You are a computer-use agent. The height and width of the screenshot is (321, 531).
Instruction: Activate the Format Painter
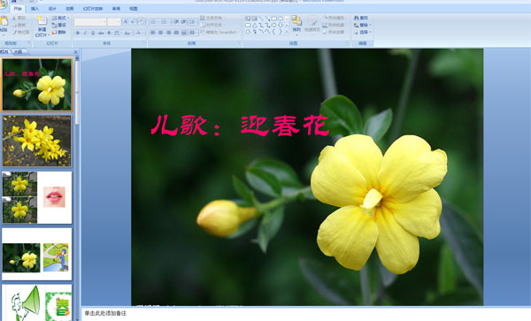coord(21,32)
